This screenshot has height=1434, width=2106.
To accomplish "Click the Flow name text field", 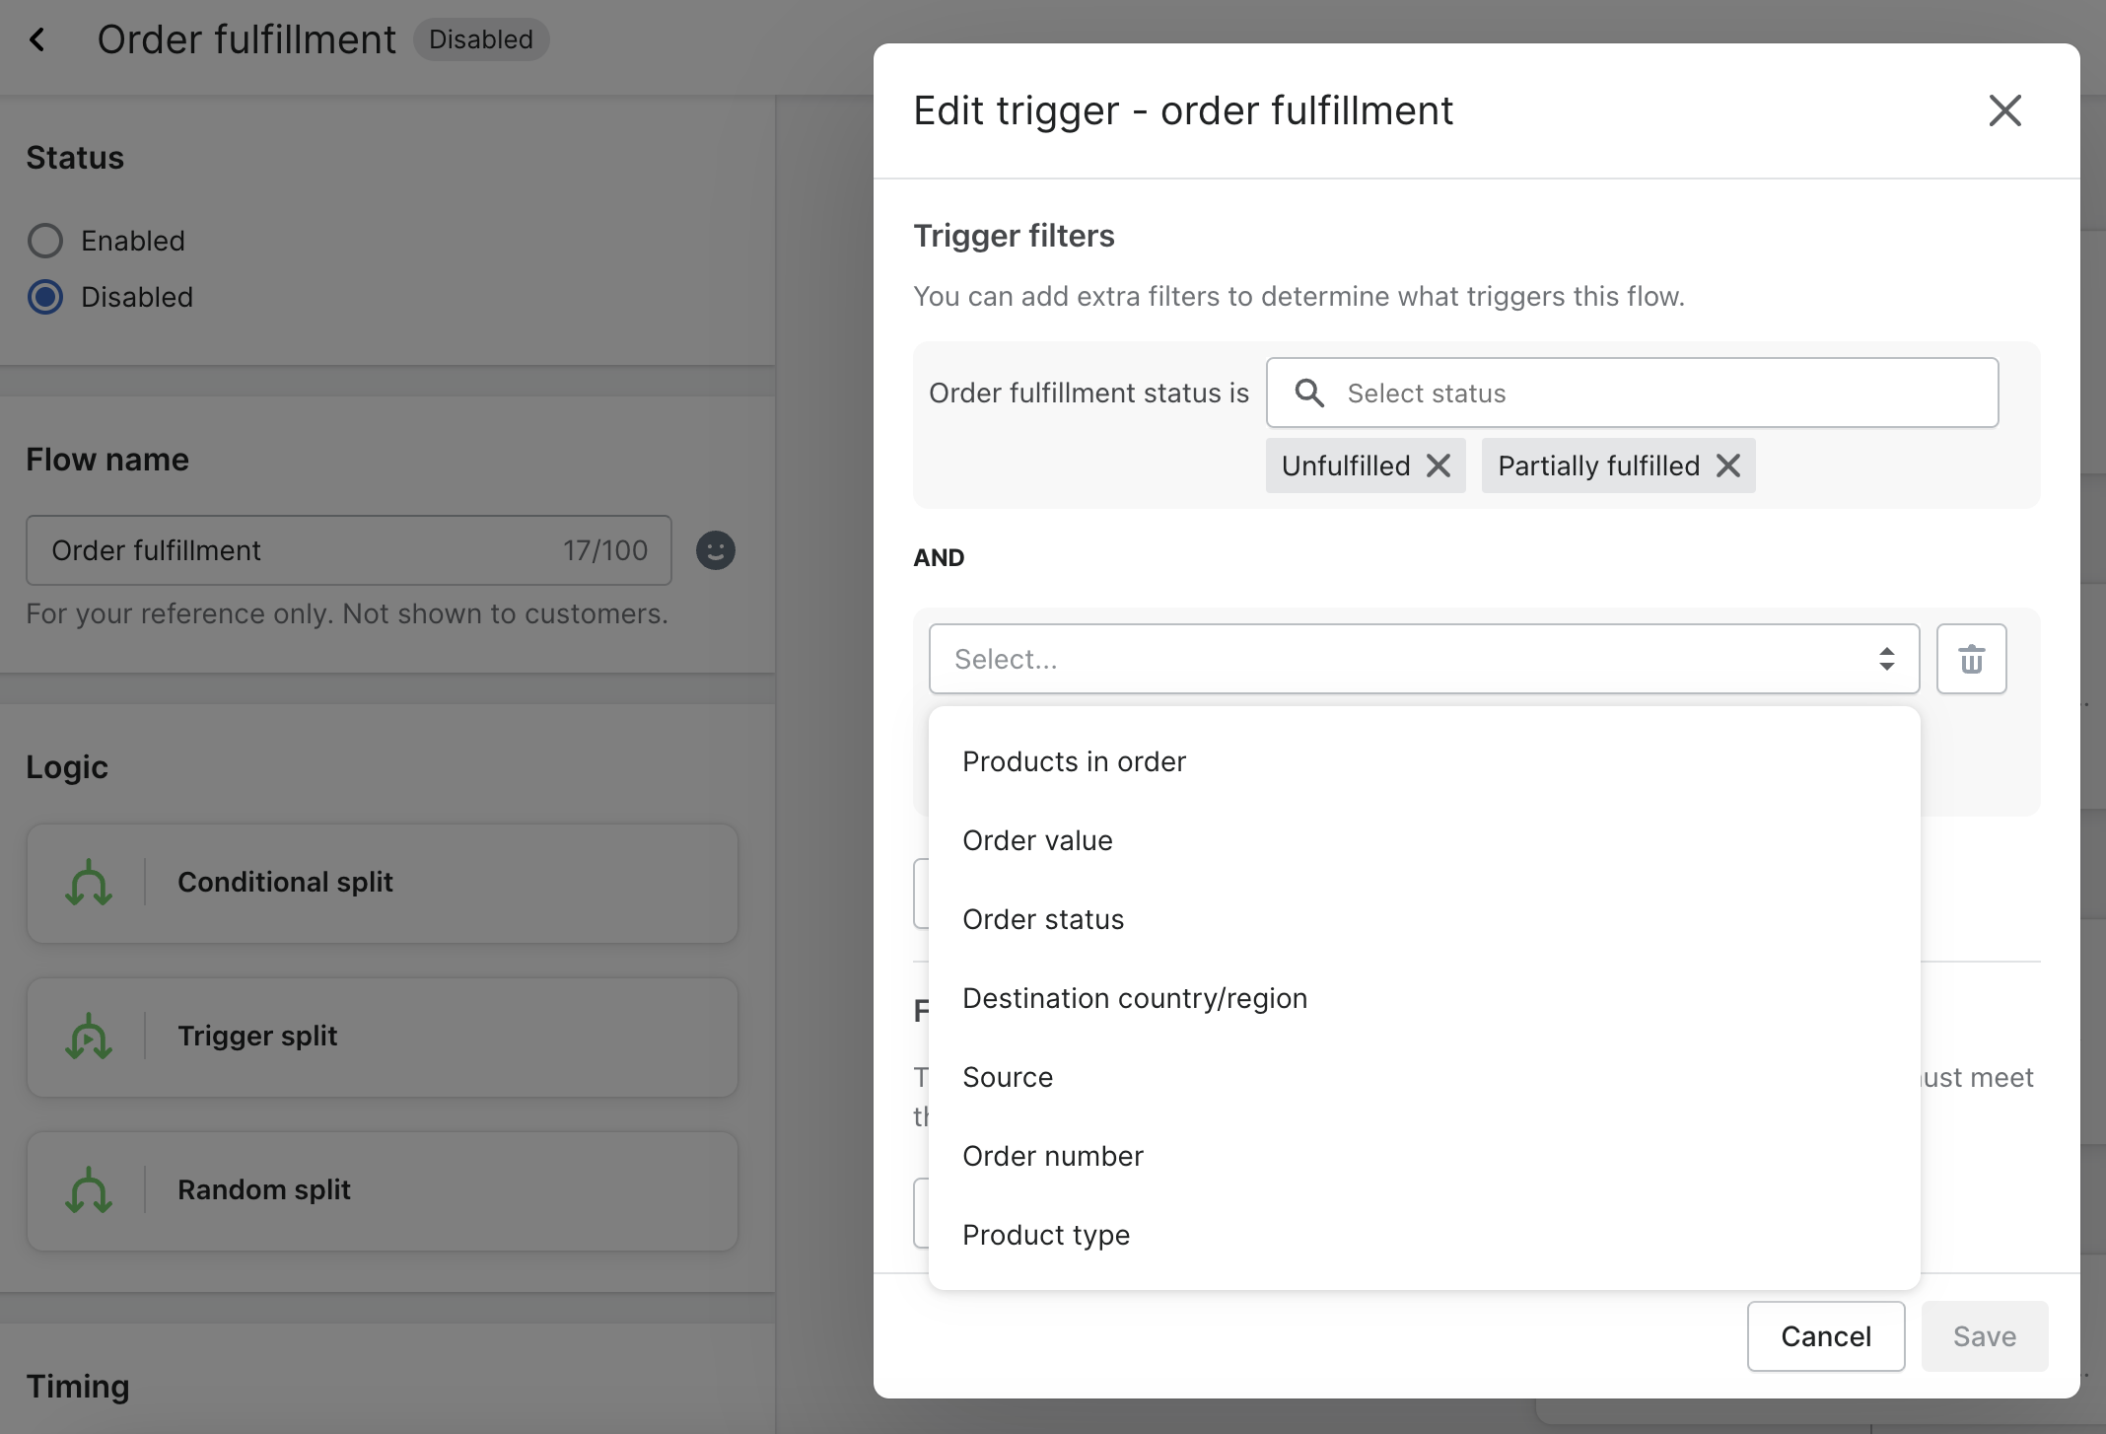I will 296,550.
